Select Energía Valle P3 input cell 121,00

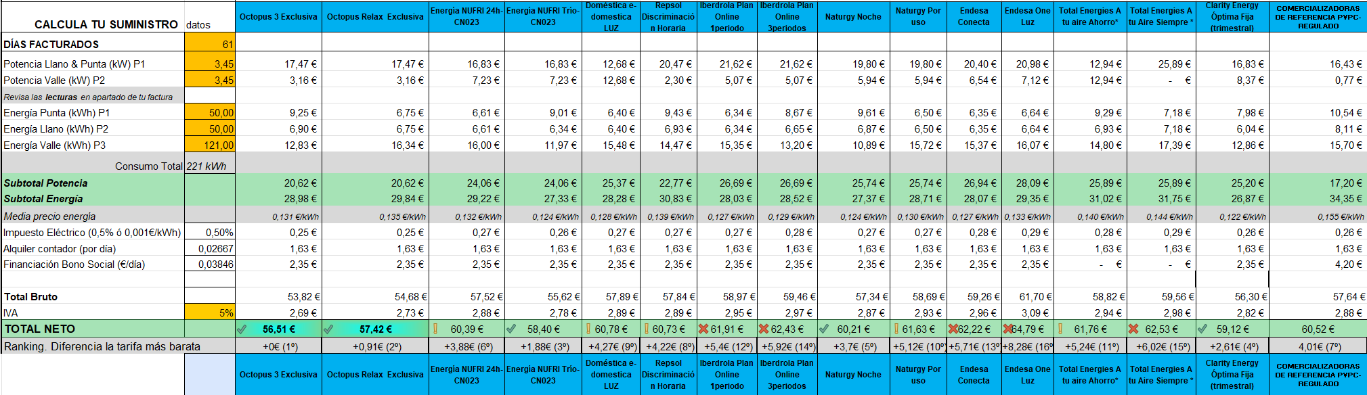210,145
